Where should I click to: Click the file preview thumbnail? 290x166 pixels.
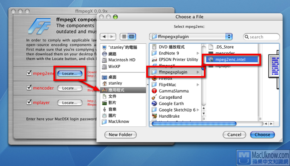[x=273, y=69]
